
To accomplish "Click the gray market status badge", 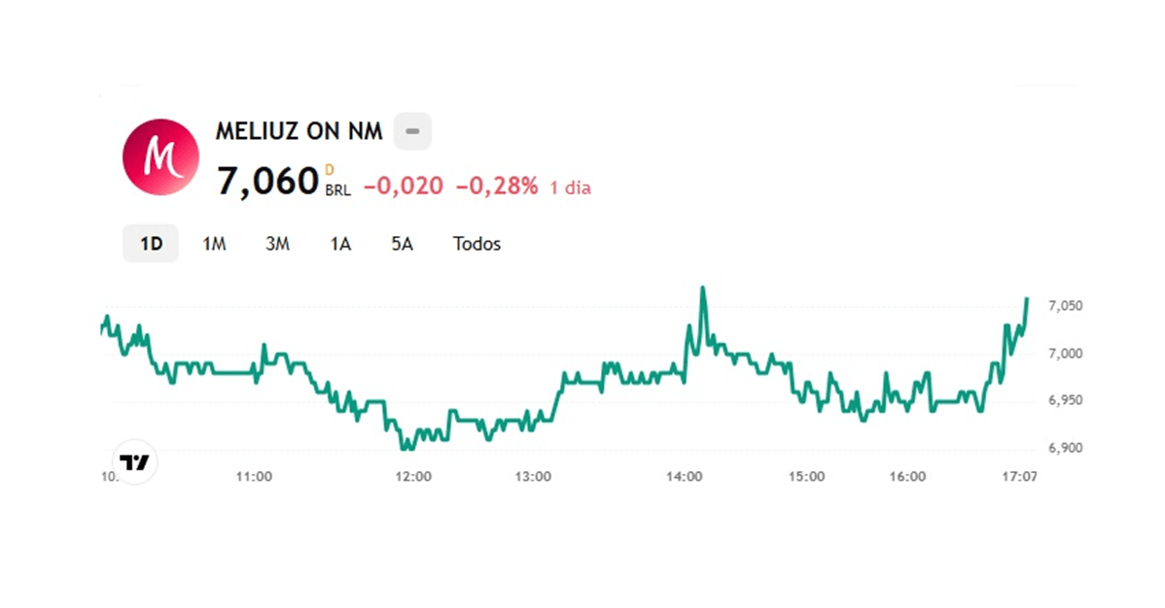I will [412, 131].
